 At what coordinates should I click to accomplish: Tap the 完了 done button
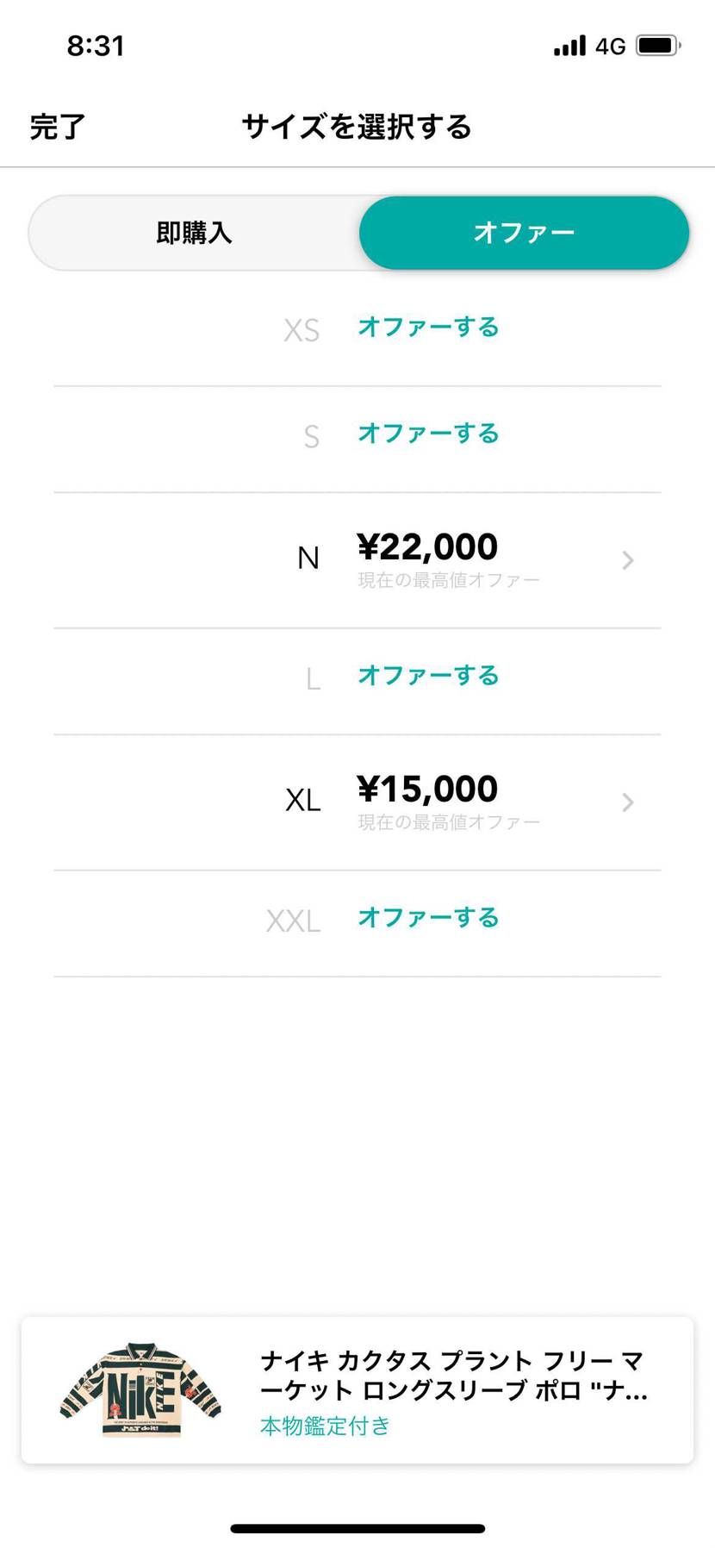(58, 127)
